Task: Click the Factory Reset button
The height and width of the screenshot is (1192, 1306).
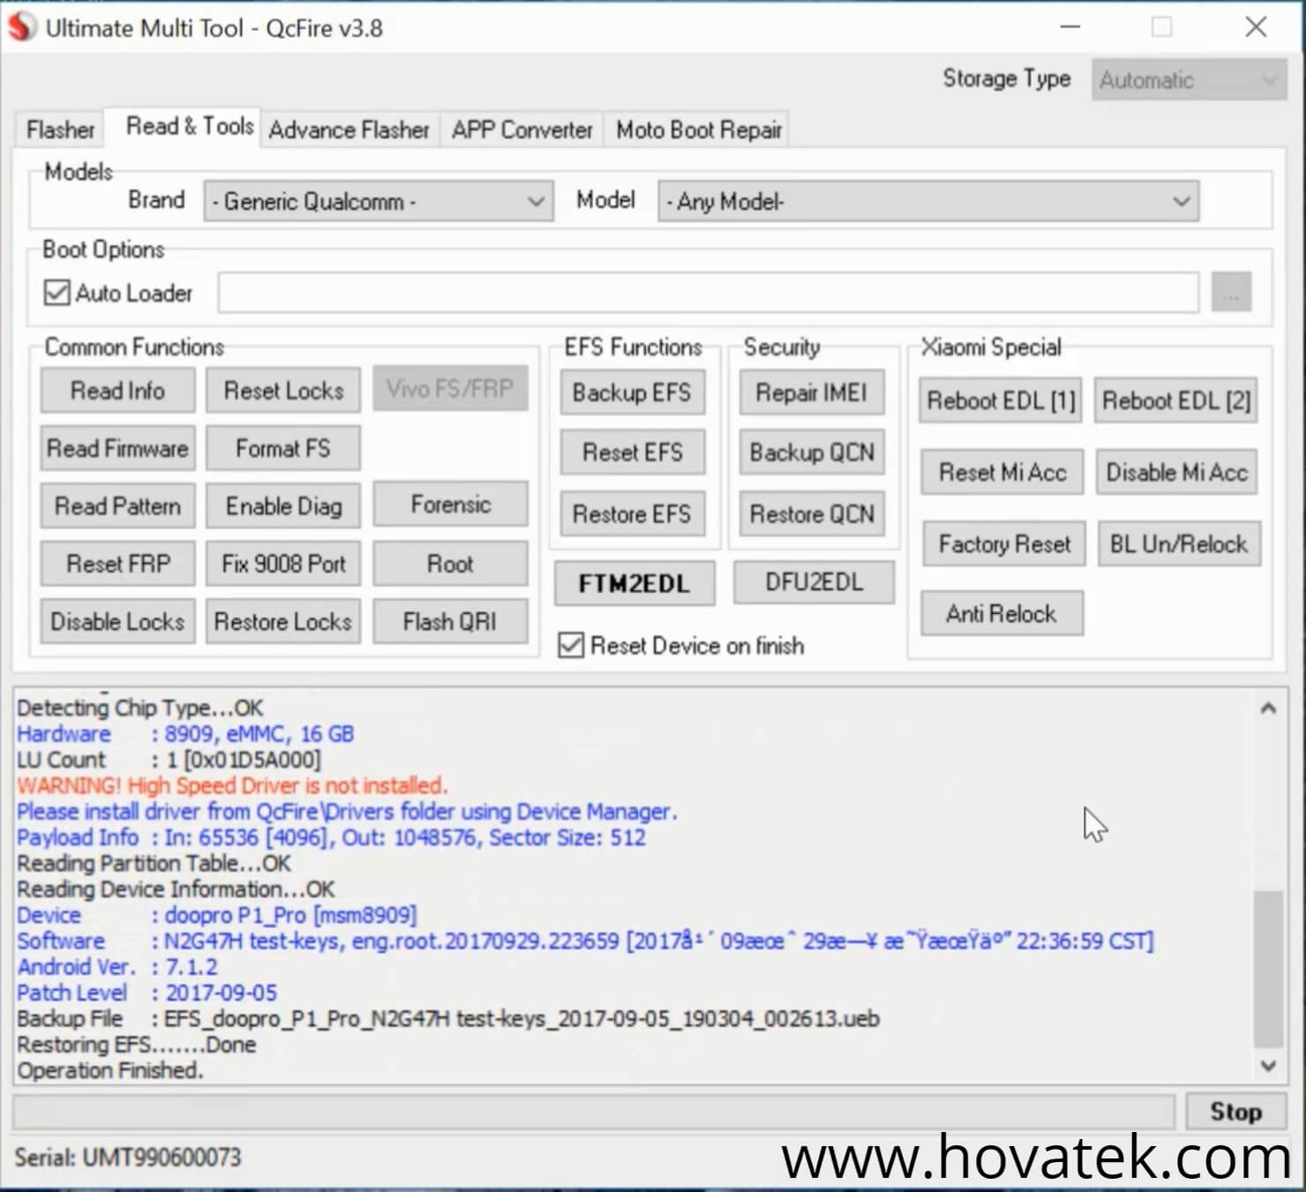Action: point(1004,544)
